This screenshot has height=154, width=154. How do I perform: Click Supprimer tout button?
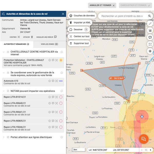[79, 43]
